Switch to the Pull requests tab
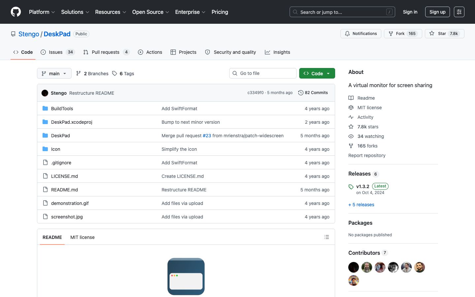The width and height of the screenshot is (475, 297). 107,52
